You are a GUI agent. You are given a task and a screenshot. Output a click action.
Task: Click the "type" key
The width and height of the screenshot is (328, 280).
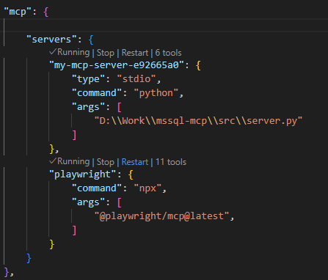click(x=89, y=79)
